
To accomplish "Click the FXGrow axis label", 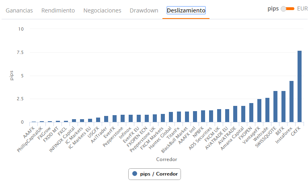I will pyautogui.click(x=44, y=133).
